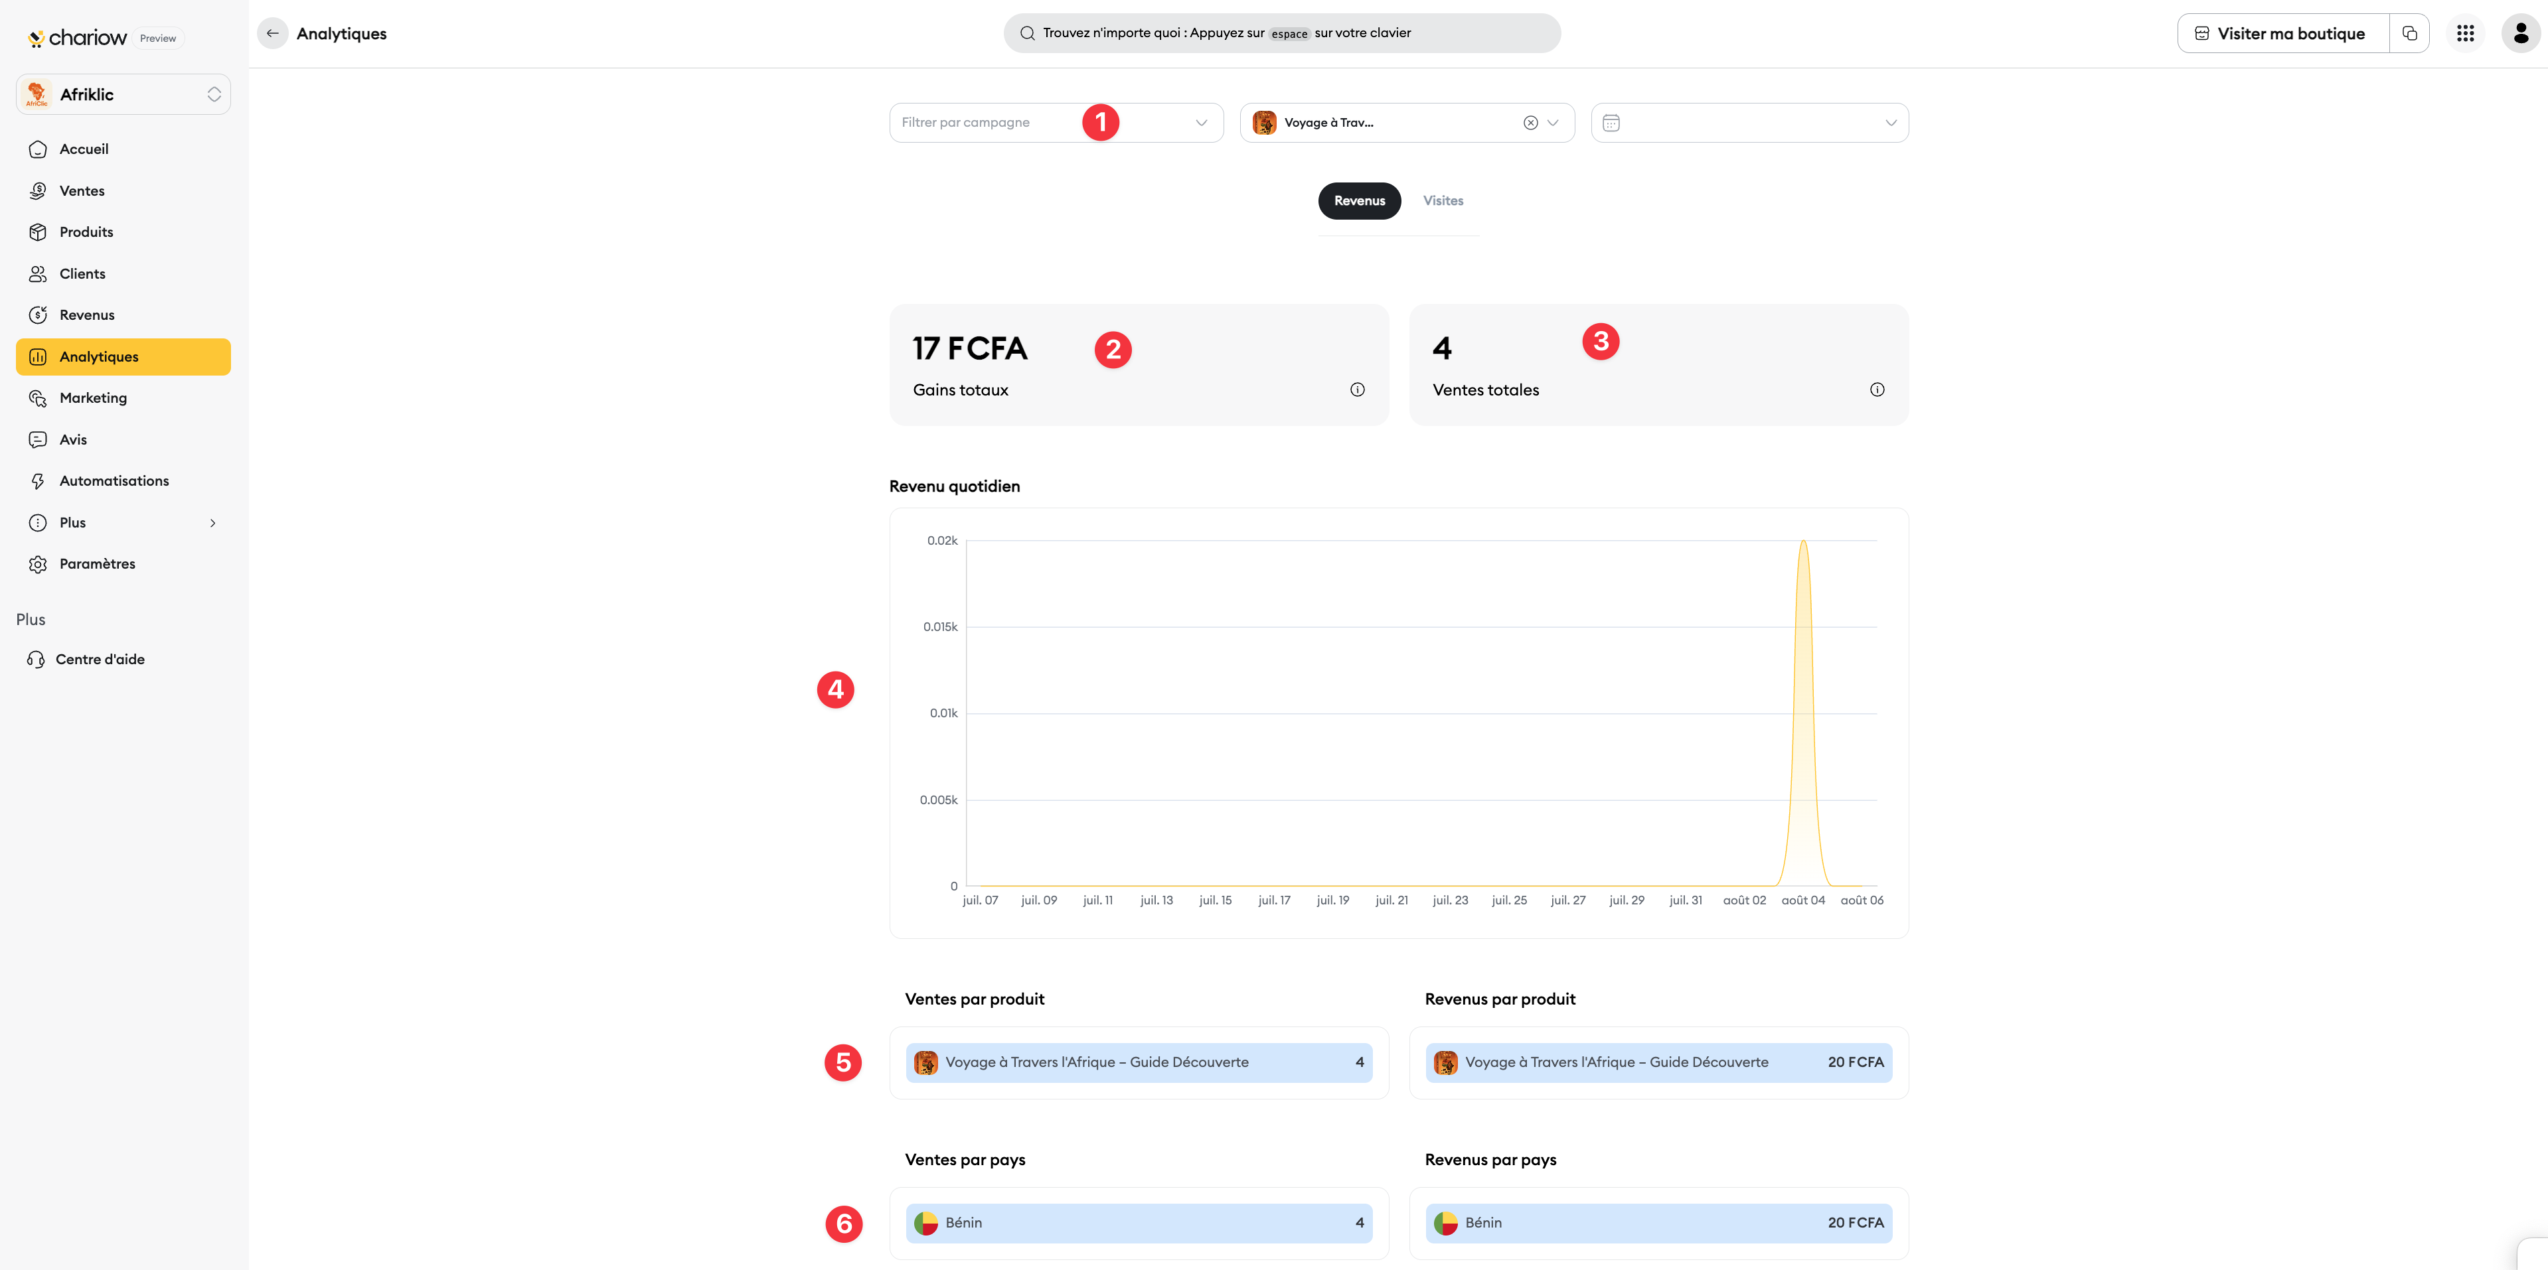
Task: Open Marketing in the sidebar
Action: coord(123,398)
